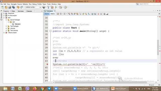Click the Previous Bookmark icon
161x91 pixels.
[x=83, y=14]
